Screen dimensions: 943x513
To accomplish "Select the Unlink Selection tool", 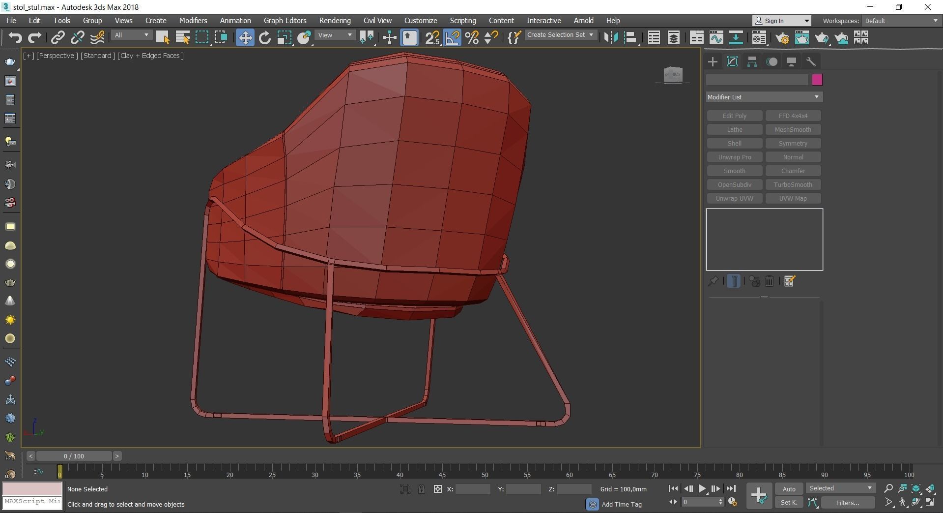I will (77, 37).
